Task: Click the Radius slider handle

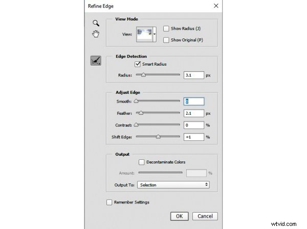Action: tap(143, 75)
